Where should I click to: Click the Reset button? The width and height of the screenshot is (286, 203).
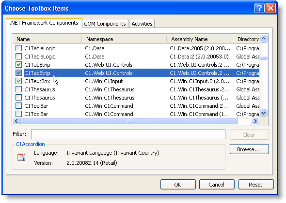[256, 185]
